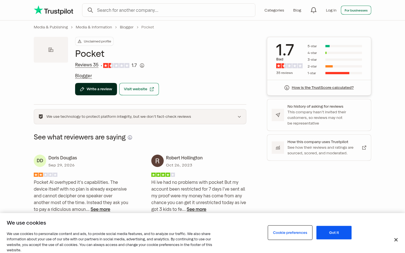Viewport: 405px width, 253px height.
Task: Expand Robert Hollington review with See more
Action: coord(196,209)
